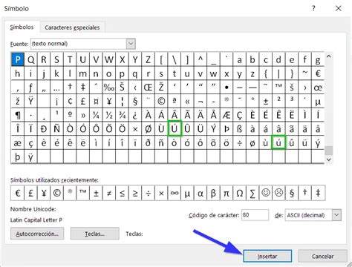The width and height of the screenshot is (352, 267).
Task: Choose the alpha α symbol
Action: pos(201,193)
